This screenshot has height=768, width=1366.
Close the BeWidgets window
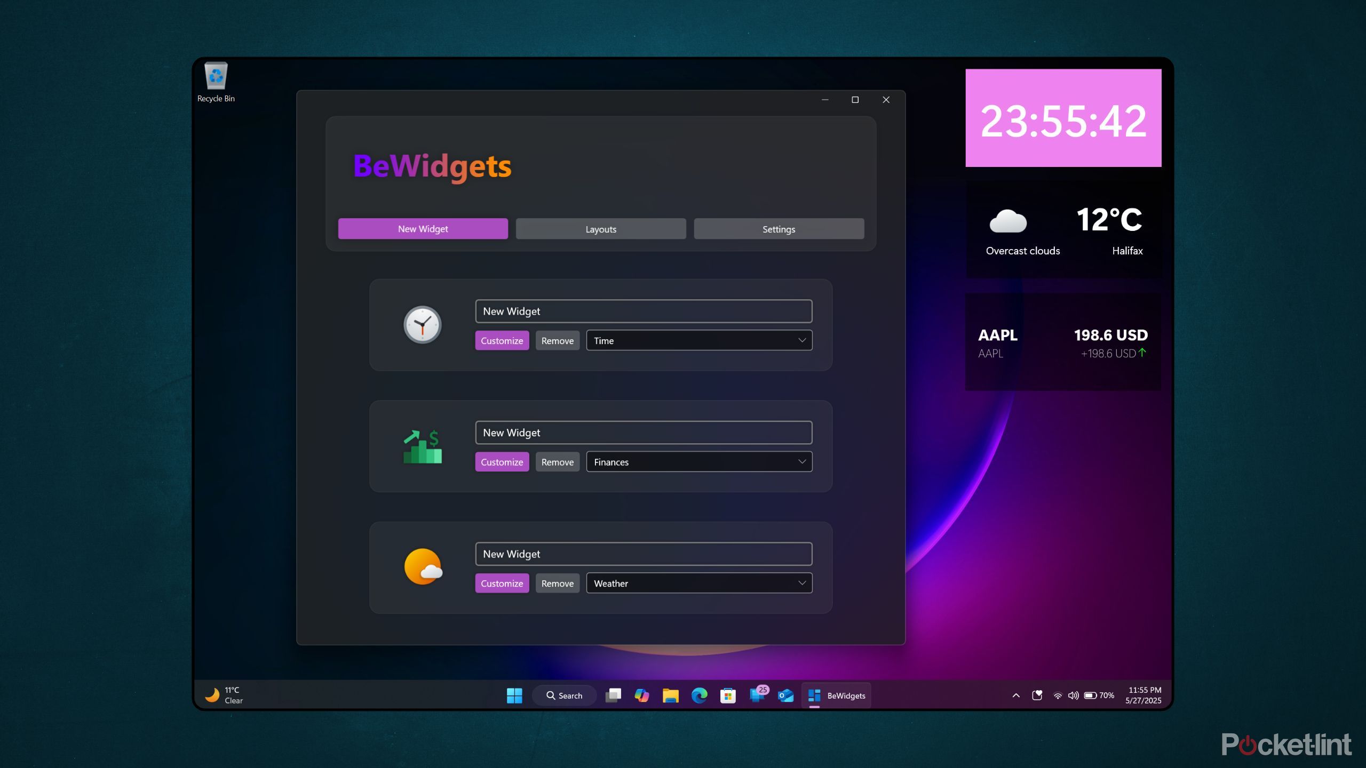[x=886, y=100]
